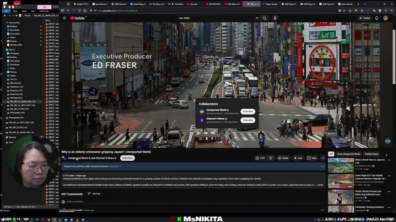Run the YouTube search magnifier button
396x222 pixels.
tap(265, 18)
